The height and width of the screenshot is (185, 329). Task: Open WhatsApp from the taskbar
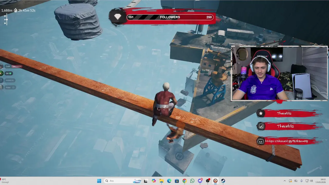click(192, 181)
